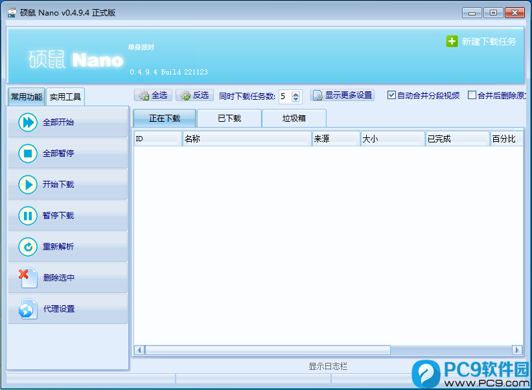This screenshot has width=532, height=390.
Task: Click the green plus new task icon
Action: pos(452,41)
